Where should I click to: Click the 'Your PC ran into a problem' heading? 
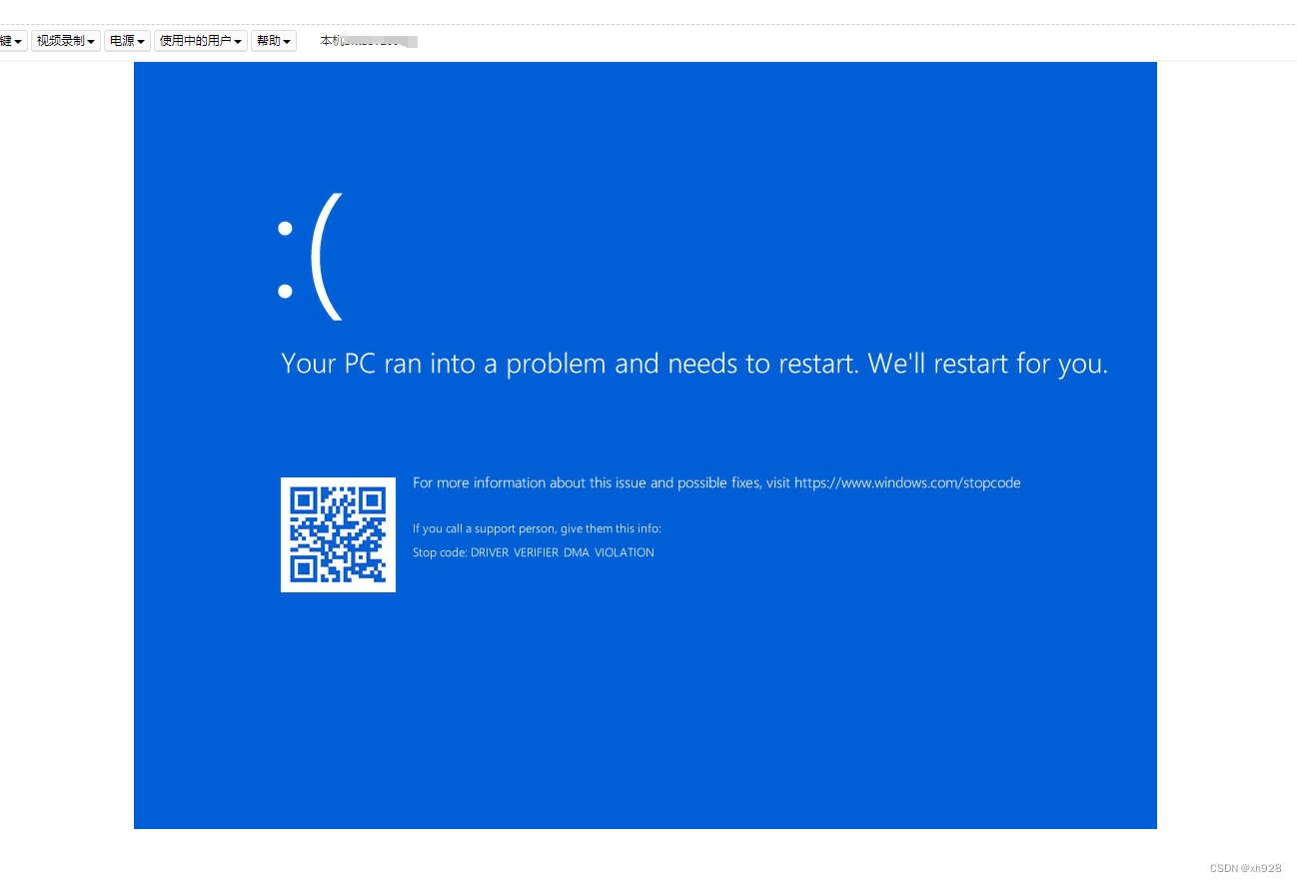click(x=693, y=363)
